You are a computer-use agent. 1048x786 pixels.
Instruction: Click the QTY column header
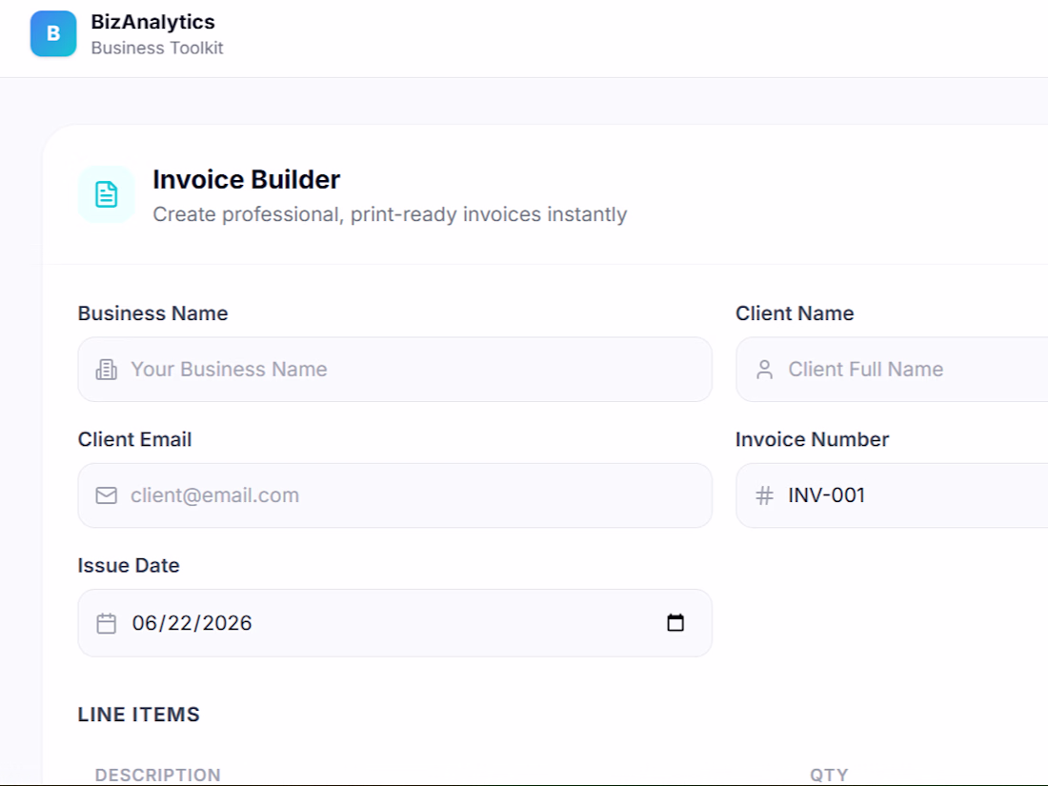(x=829, y=776)
